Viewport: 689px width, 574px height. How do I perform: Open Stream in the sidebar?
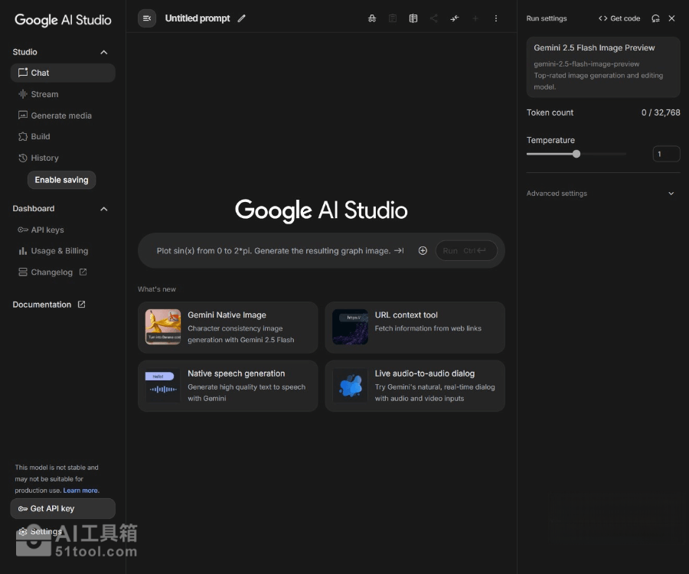click(x=44, y=94)
